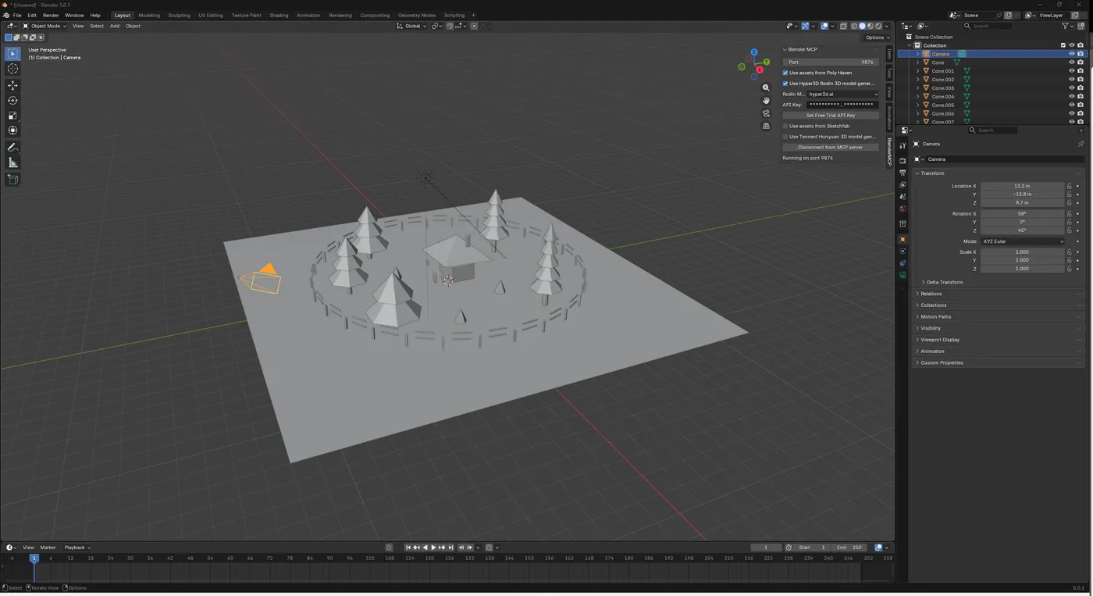Click the Add Cube tool icon
The width and height of the screenshot is (1093, 596).
click(12, 180)
